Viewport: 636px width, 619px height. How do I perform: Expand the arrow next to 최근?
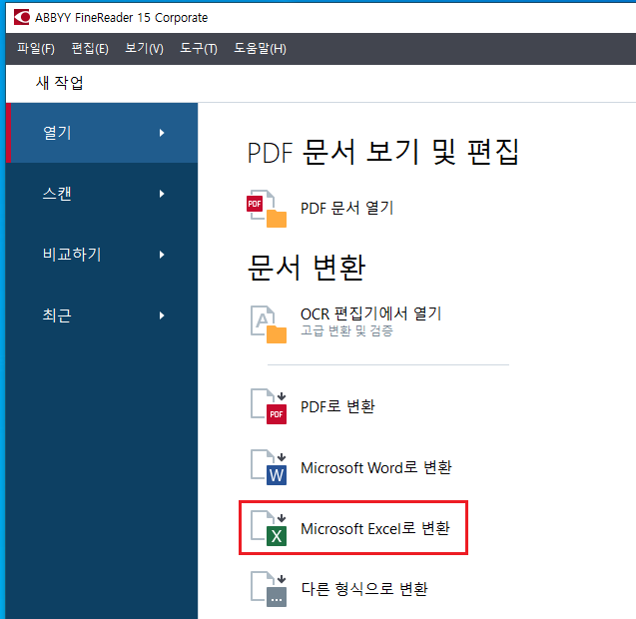coord(162,315)
